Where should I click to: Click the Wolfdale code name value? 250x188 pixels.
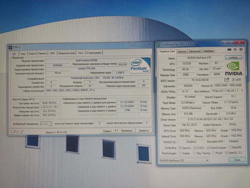58,65
